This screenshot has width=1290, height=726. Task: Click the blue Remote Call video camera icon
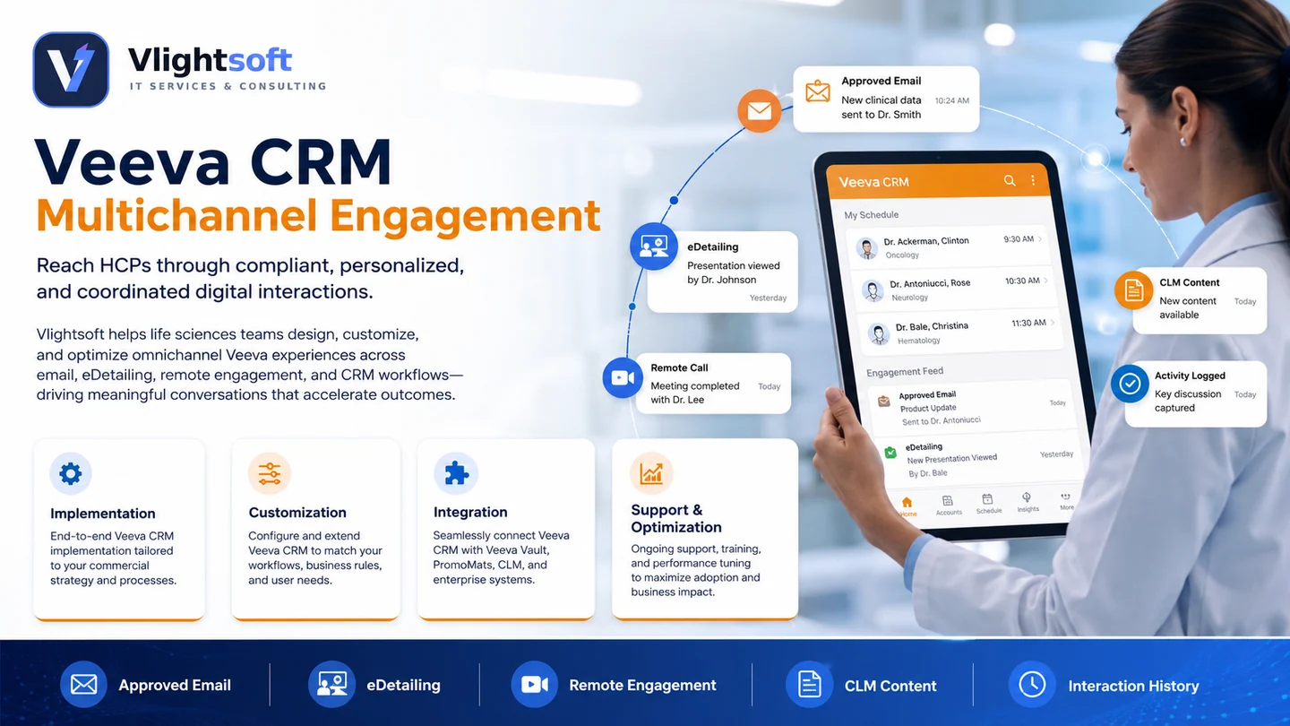(x=623, y=378)
